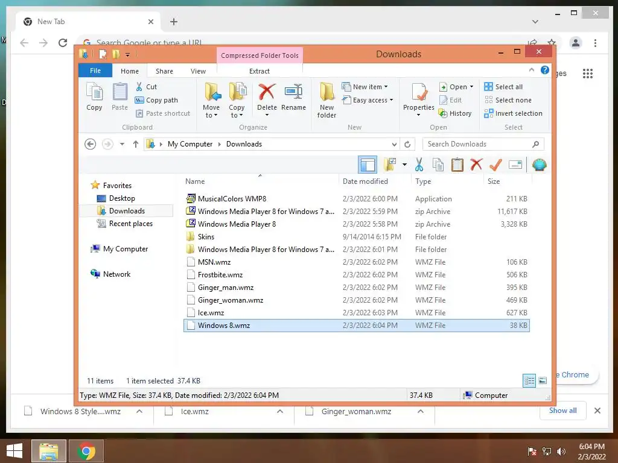Collapse the ribbon with the chevron
Viewport: 618px width, 463px height.
click(x=531, y=70)
